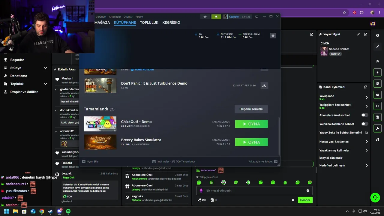Switch to KÜTÜPHANE tab in Steam
The height and width of the screenshot is (216, 384).
(x=125, y=22)
